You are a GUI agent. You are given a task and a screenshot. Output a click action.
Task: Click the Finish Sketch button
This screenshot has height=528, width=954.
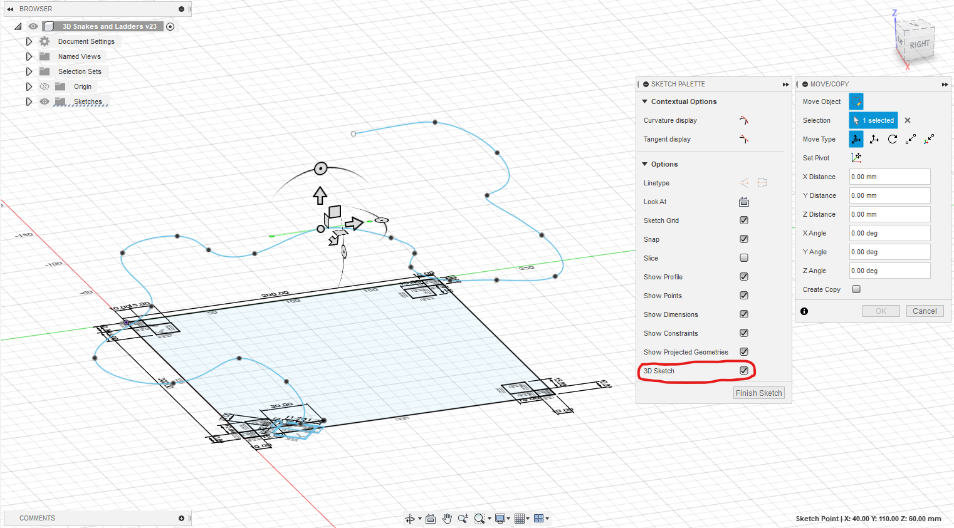tap(759, 393)
